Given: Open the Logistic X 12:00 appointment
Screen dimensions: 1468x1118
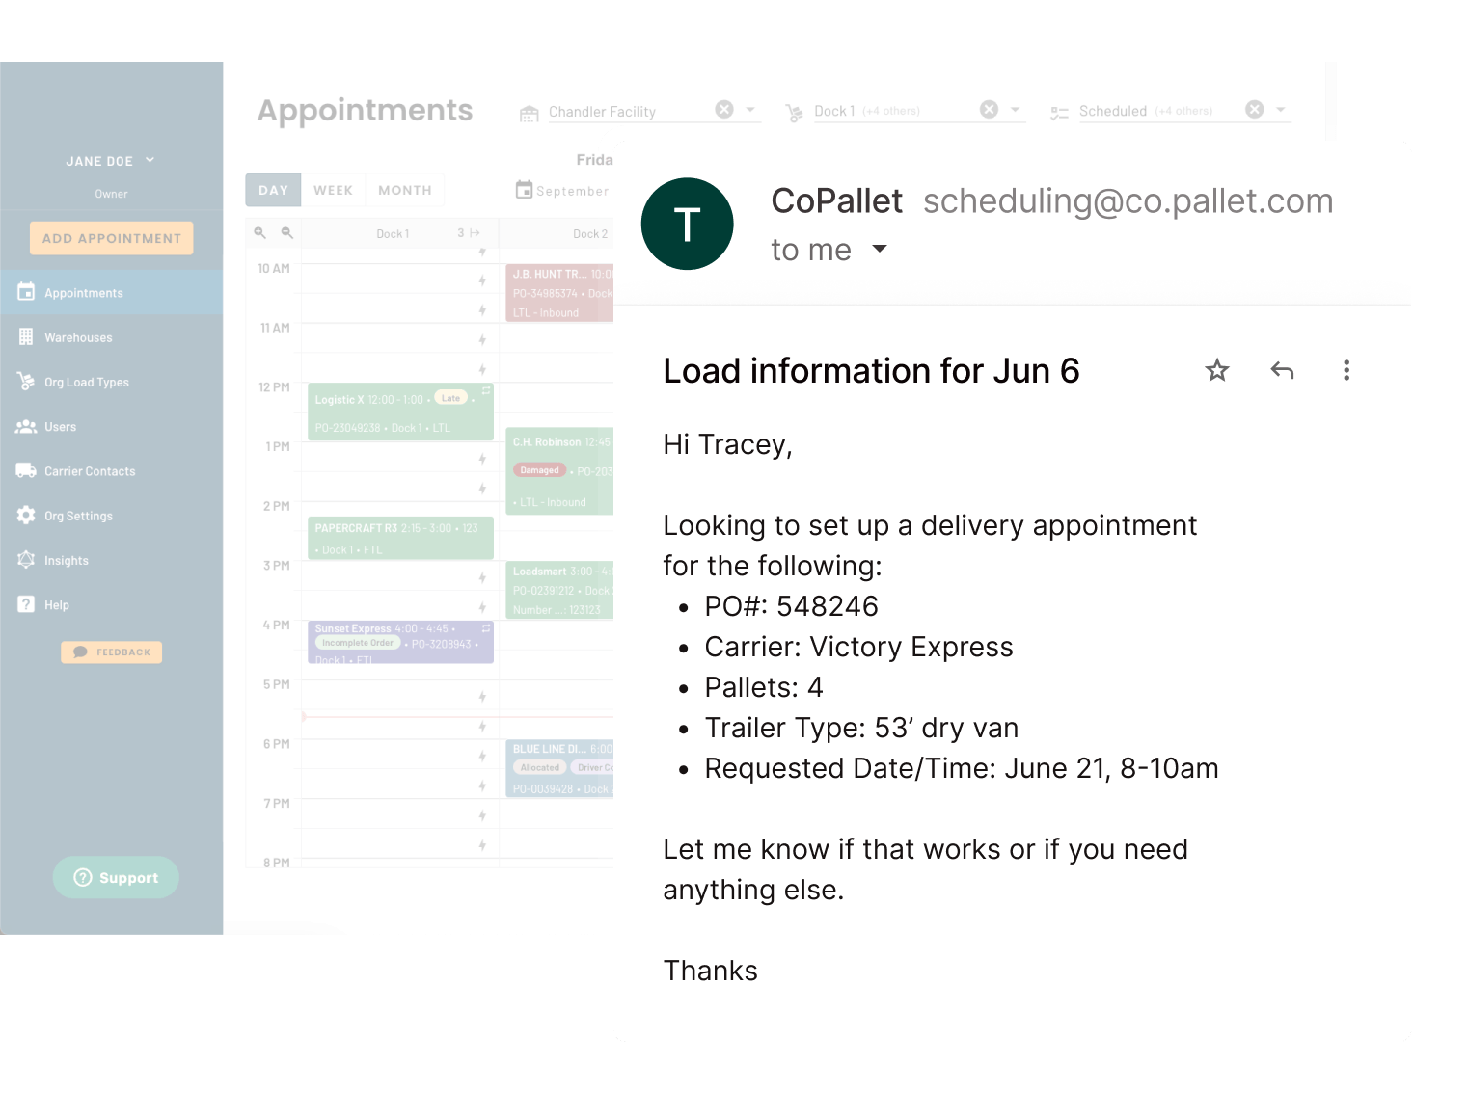Looking at the screenshot, I should point(400,412).
